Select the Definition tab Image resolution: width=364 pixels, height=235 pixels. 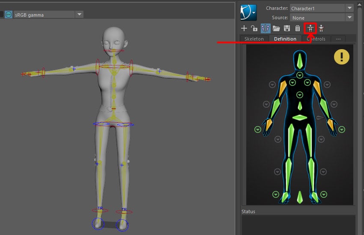pos(285,39)
